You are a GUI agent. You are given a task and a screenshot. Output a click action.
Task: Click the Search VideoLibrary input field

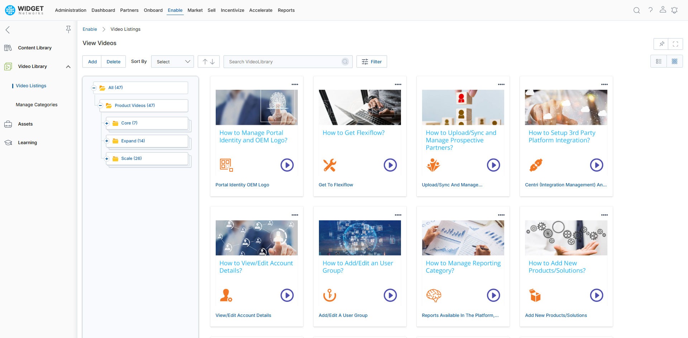coord(283,62)
